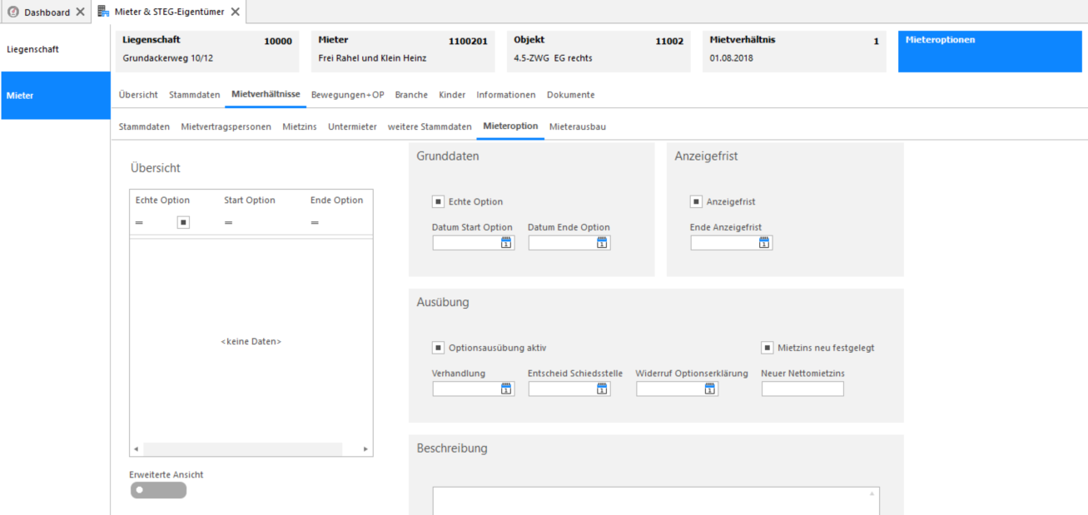1088x515 pixels.
Task: Open the Informationen tab
Action: 506,95
